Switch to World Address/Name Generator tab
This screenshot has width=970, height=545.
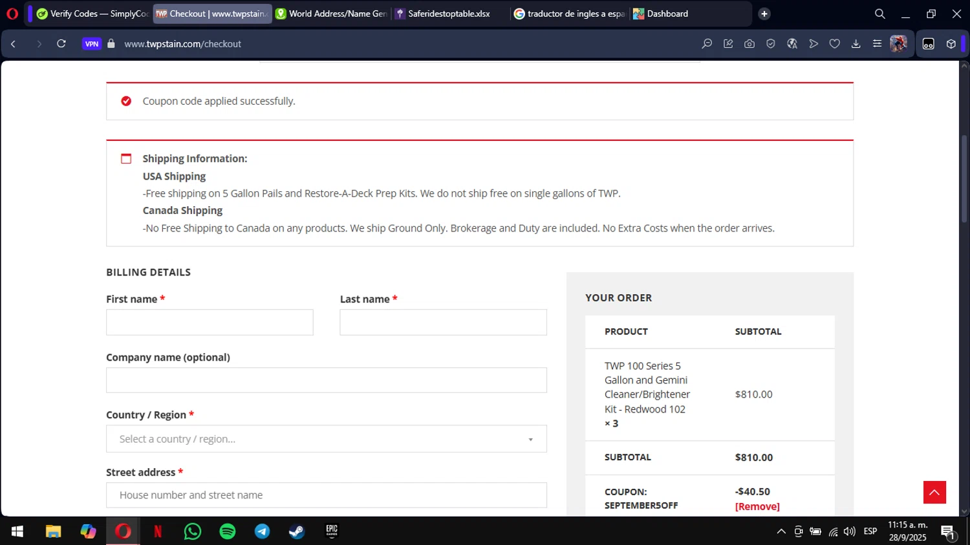(x=331, y=14)
